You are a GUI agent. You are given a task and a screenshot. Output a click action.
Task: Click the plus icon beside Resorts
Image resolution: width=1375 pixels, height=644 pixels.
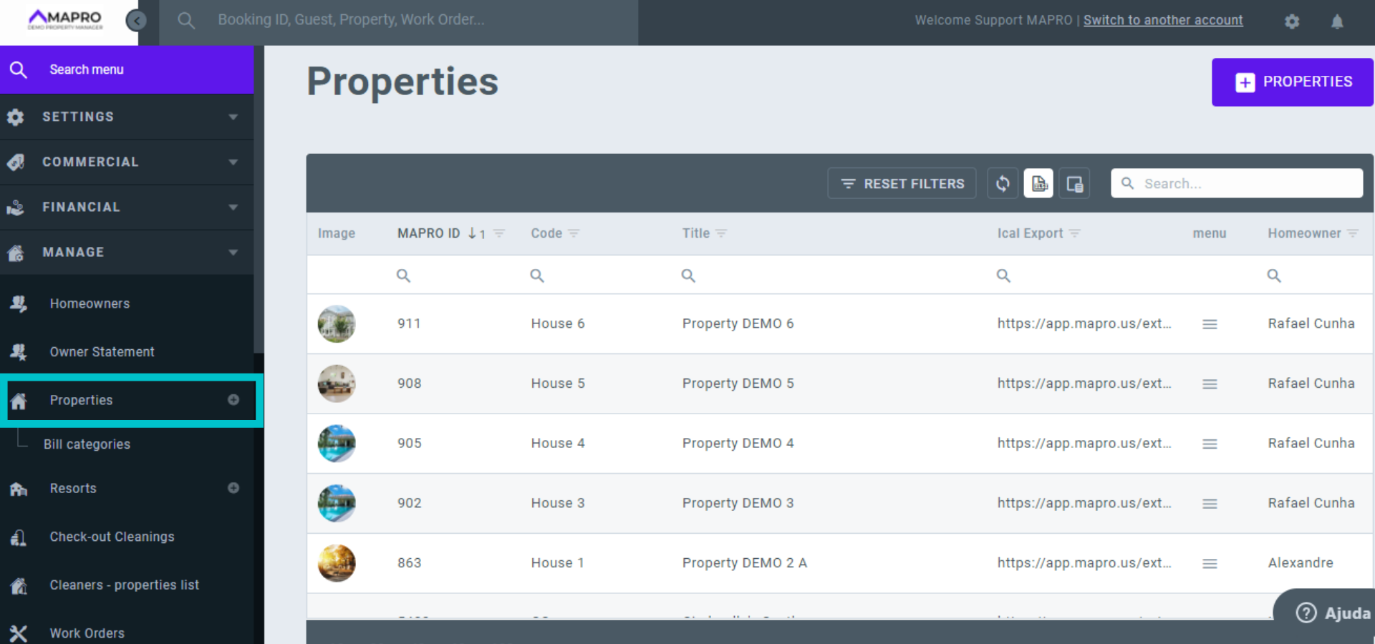coord(233,488)
